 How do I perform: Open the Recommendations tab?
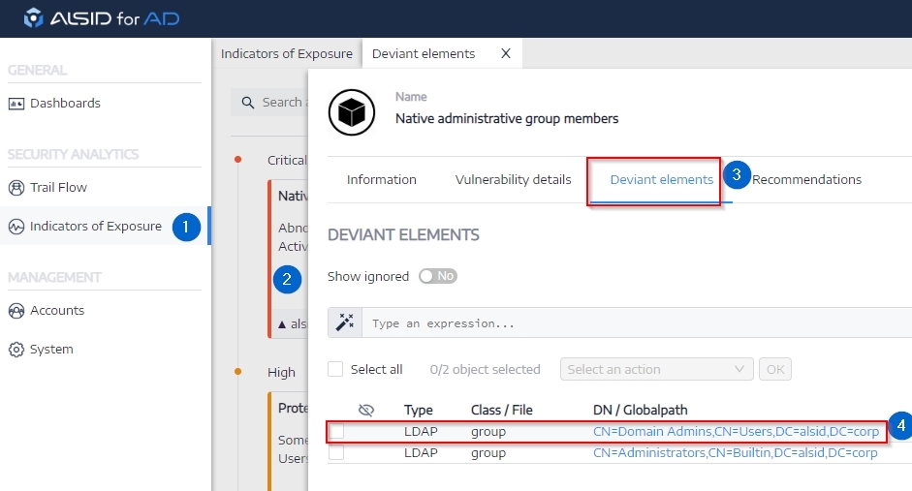(806, 179)
